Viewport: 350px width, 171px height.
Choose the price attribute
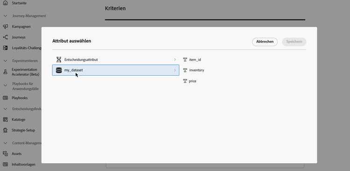(189, 81)
